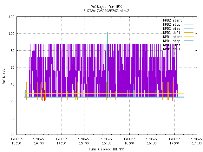Click the 'NPD1 stop' legend label

pos(172,41)
